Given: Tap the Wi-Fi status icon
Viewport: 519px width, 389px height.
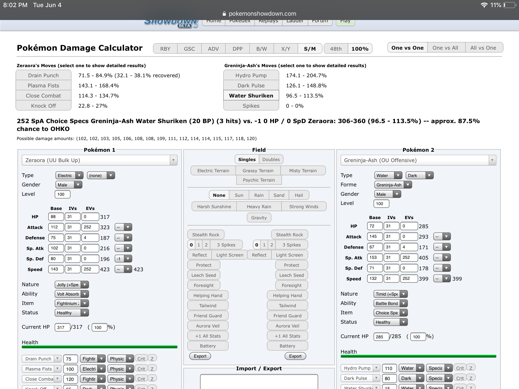Looking at the screenshot, I should [x=484, y=5].
